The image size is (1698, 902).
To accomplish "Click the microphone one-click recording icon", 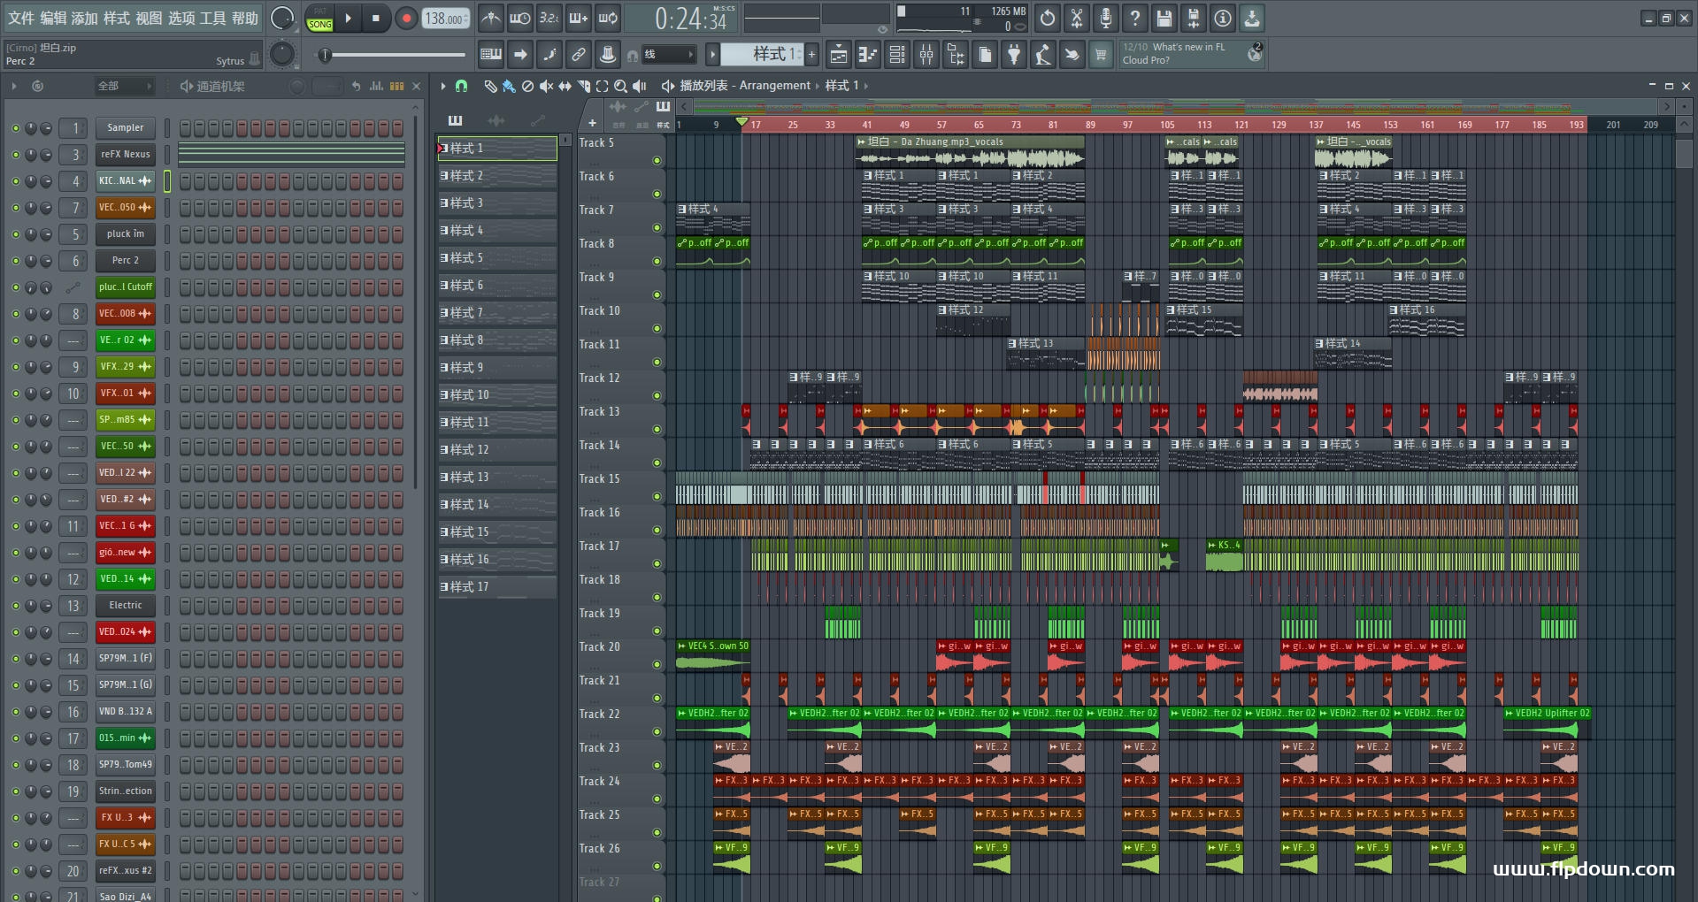I will [x=1105, y=19].
